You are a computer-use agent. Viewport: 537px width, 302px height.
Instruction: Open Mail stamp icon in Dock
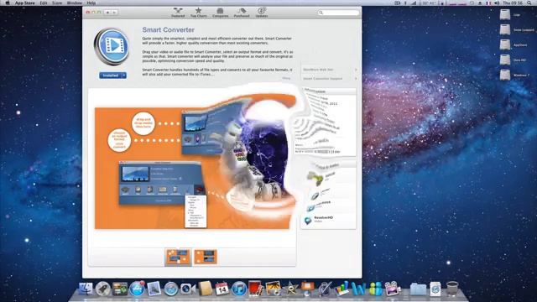[154, 289]
